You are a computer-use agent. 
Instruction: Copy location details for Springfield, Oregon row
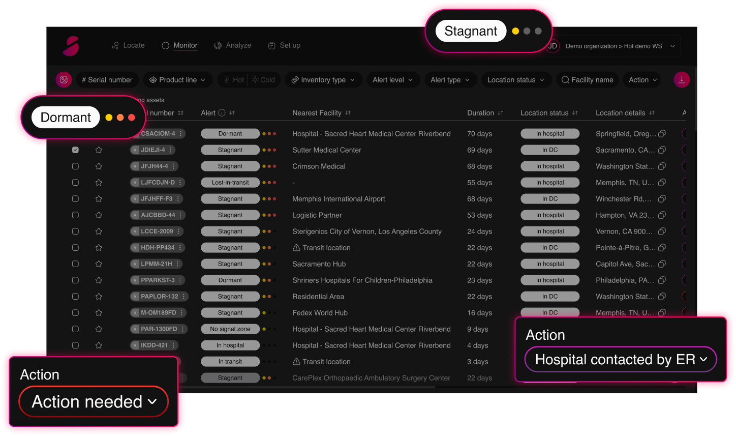pyautogui.click(x=662, y=134)
